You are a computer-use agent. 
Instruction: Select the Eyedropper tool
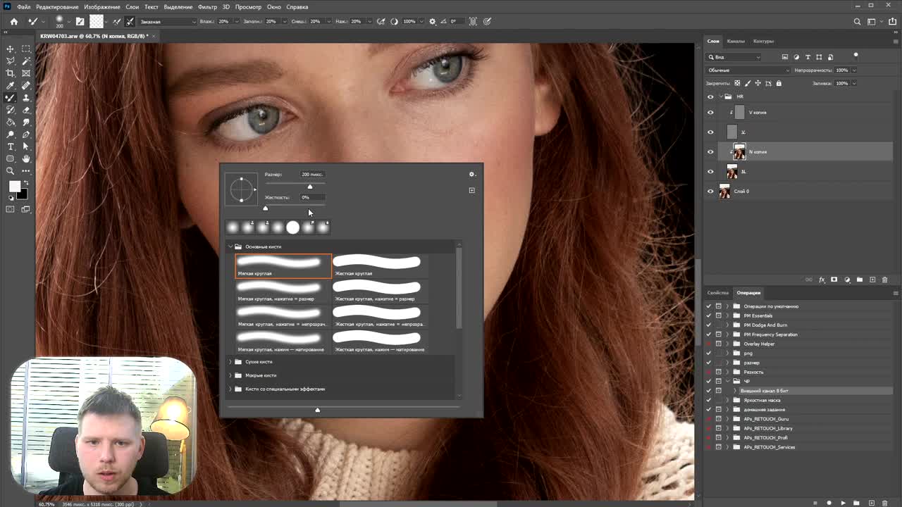[11, 85]
